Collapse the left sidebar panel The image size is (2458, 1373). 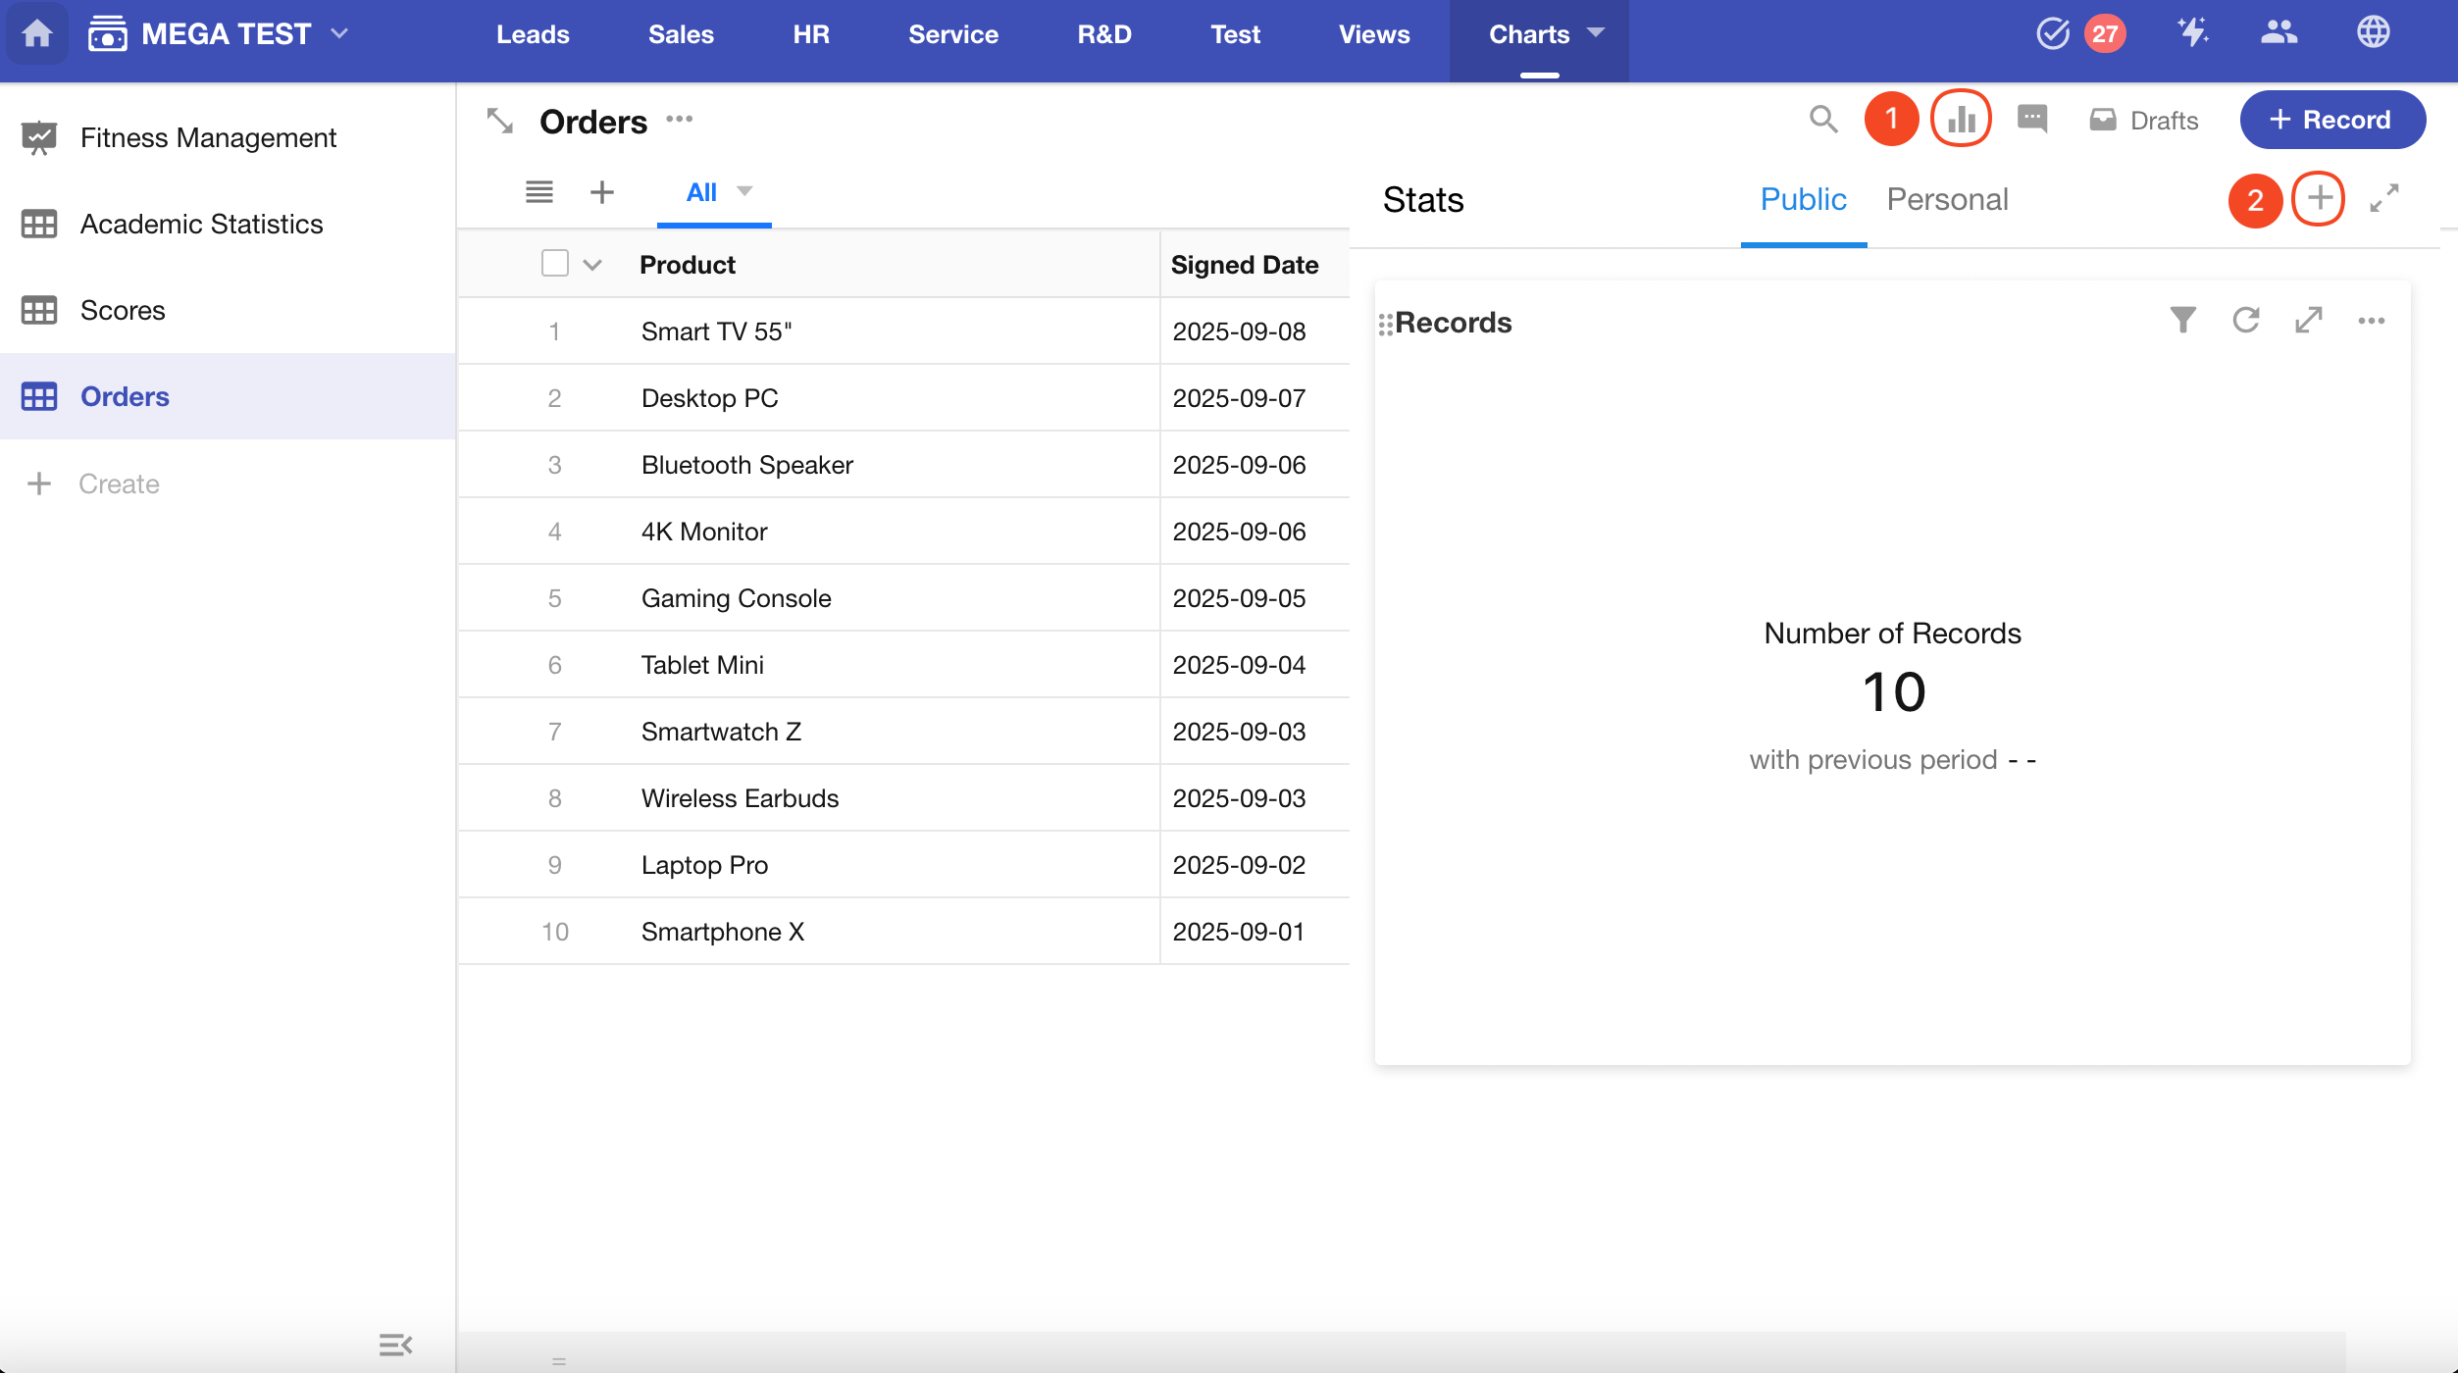[x=395, y=1345]
